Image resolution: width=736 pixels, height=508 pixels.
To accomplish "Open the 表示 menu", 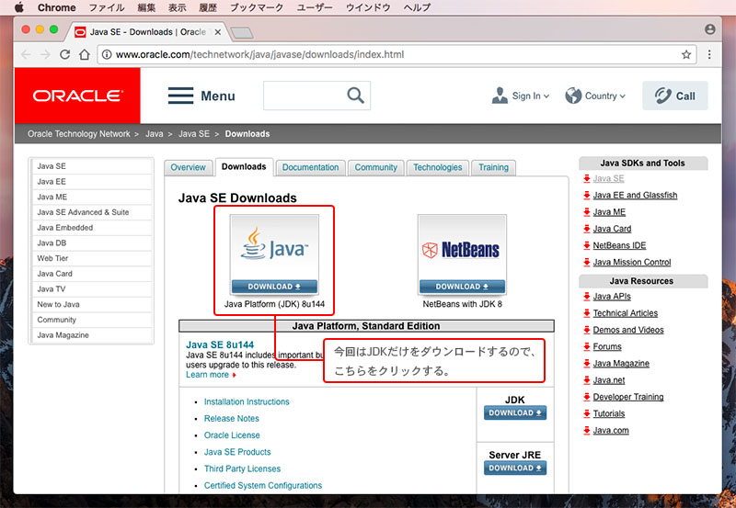I will (177, 7).
